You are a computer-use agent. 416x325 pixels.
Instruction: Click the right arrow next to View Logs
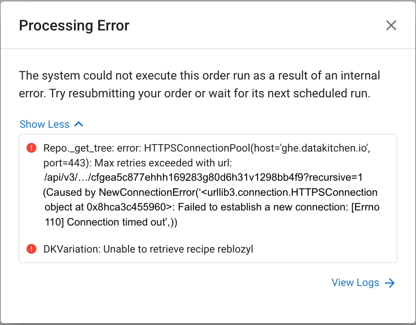pyautogui.click(x=390, y=283)
